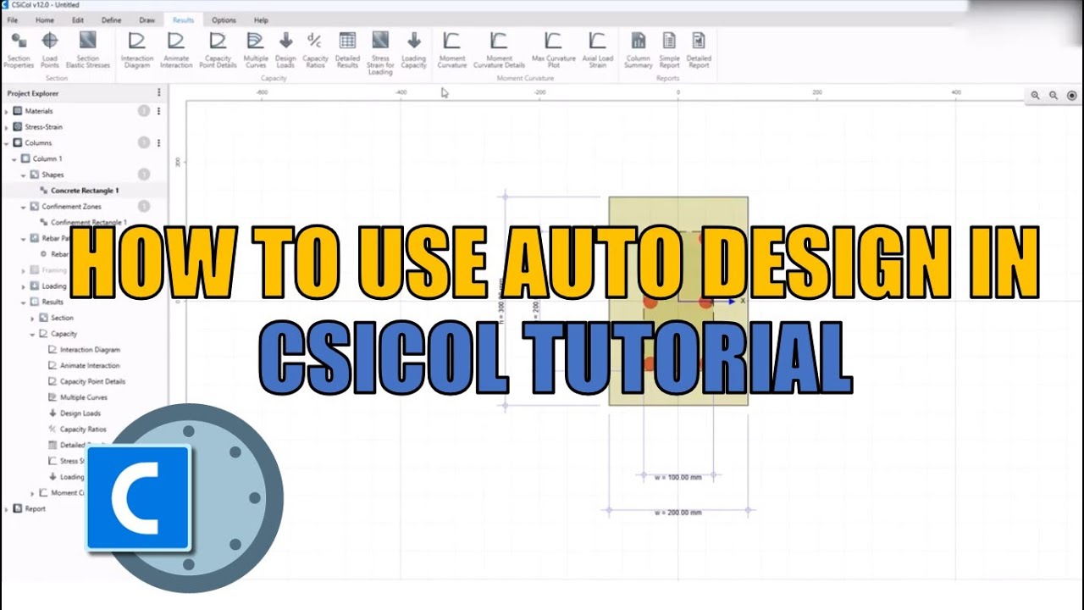The image size is (1084, 610).
Task: Expand the Materials tree node
Action: click(7, 111)
